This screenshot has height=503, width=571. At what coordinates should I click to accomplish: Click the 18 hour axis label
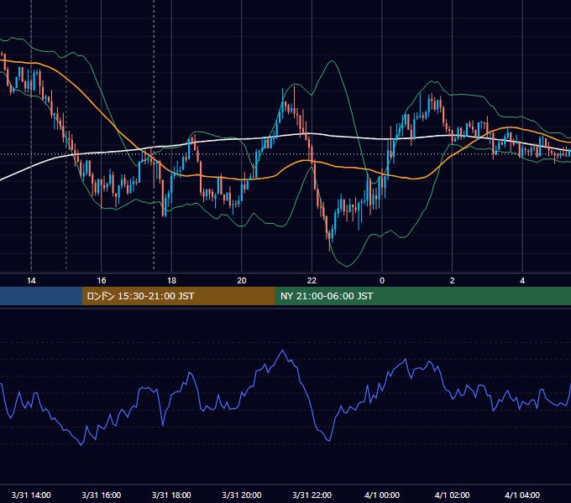(171, 281)
